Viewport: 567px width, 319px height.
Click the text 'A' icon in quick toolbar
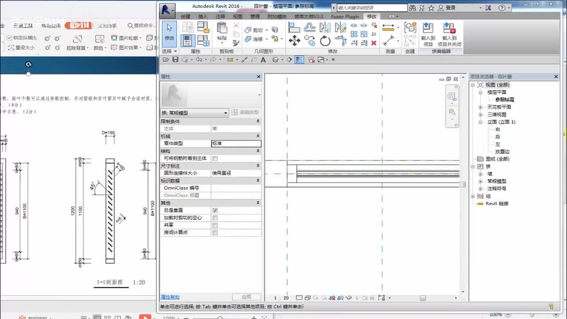pos(263,60)
